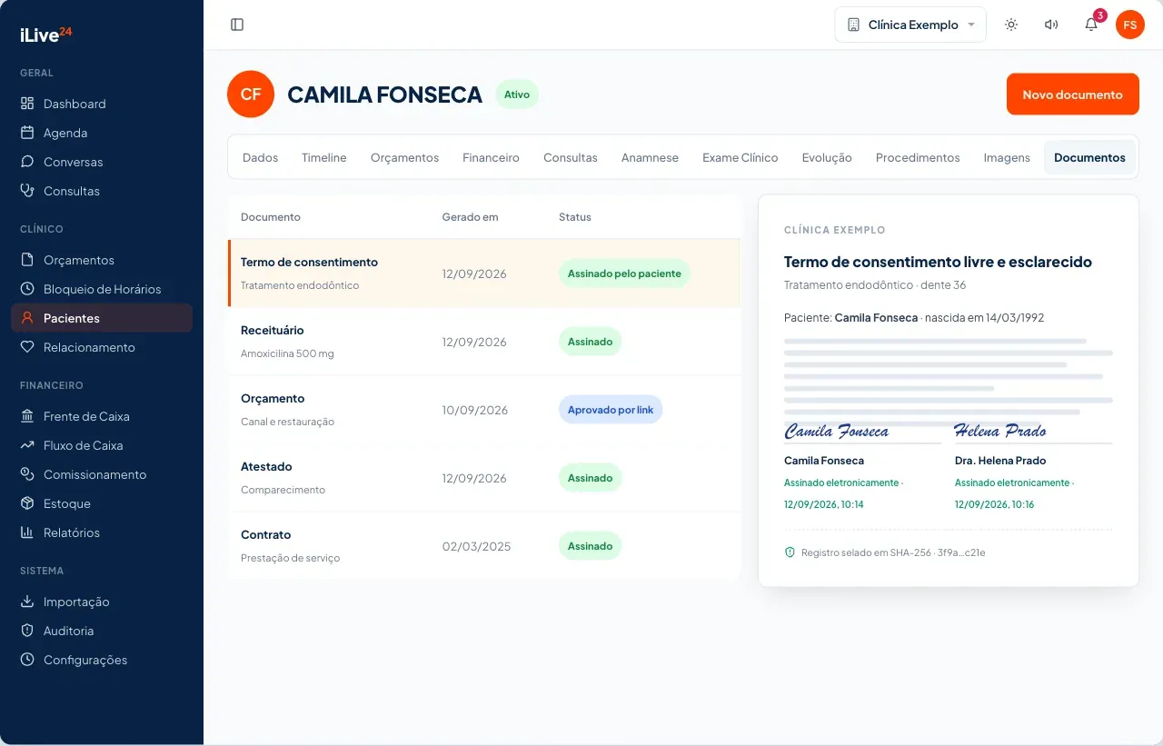Open the notifications bell
The width and height of the screenshot is (1163, 746).
tap(1091, 25)
